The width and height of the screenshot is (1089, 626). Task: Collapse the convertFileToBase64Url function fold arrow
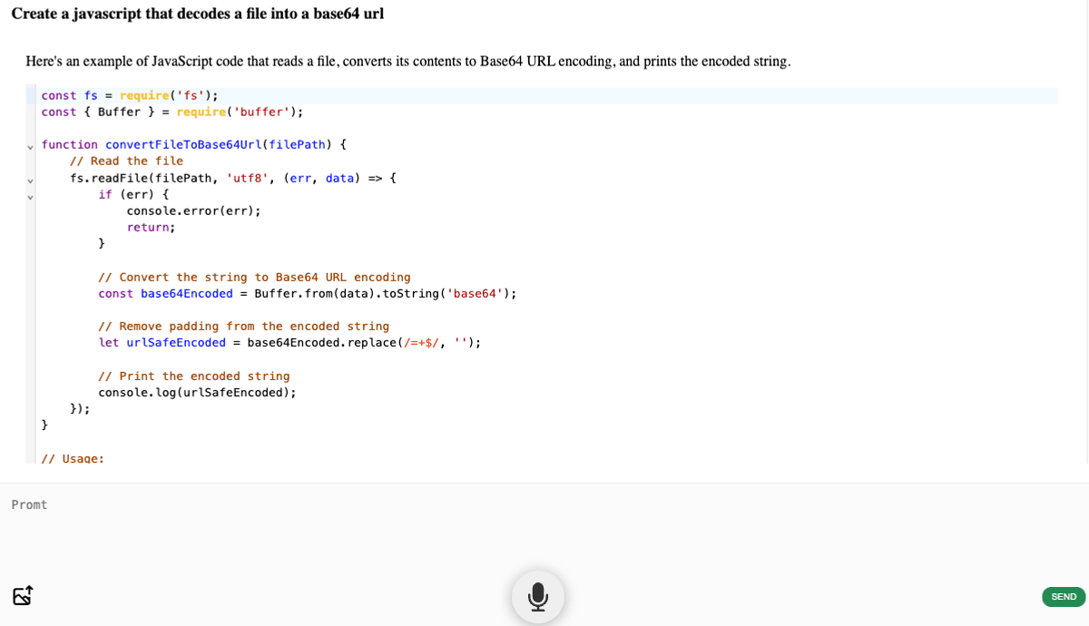point(30,147)
